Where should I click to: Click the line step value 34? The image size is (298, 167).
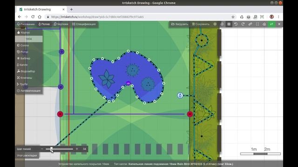(84, 149)
